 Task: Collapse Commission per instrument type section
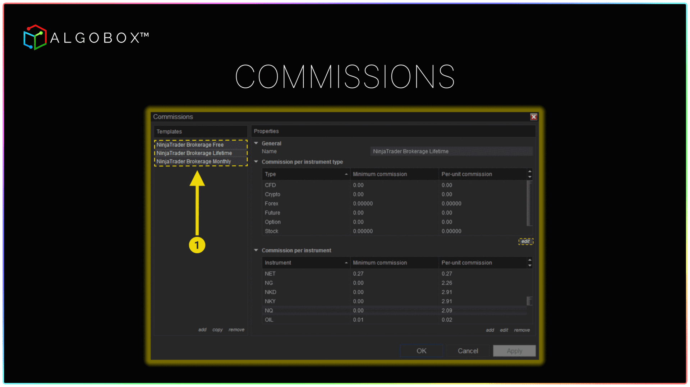coord(256,162)
